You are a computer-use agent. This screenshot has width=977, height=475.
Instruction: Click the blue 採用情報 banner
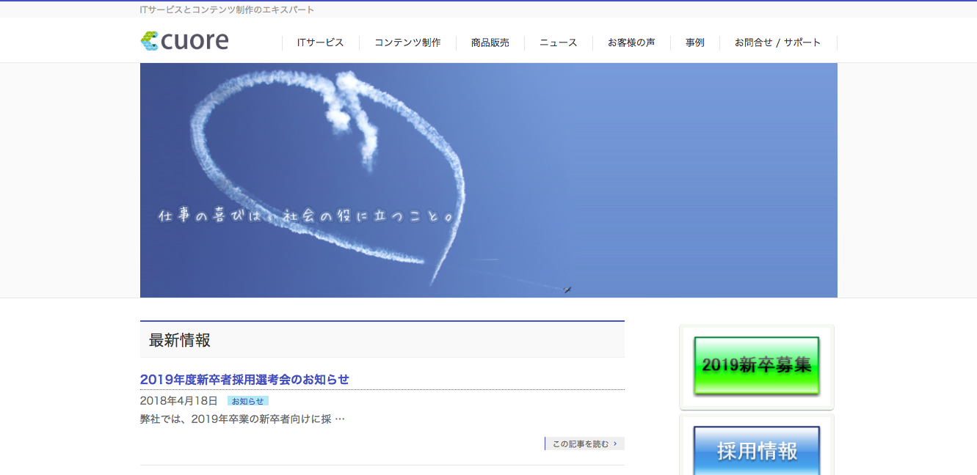click(757, 450)
